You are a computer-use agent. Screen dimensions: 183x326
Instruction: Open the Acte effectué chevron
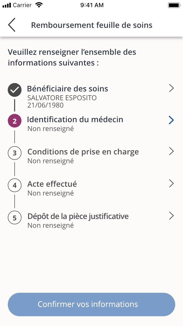[x=171, y=183]
